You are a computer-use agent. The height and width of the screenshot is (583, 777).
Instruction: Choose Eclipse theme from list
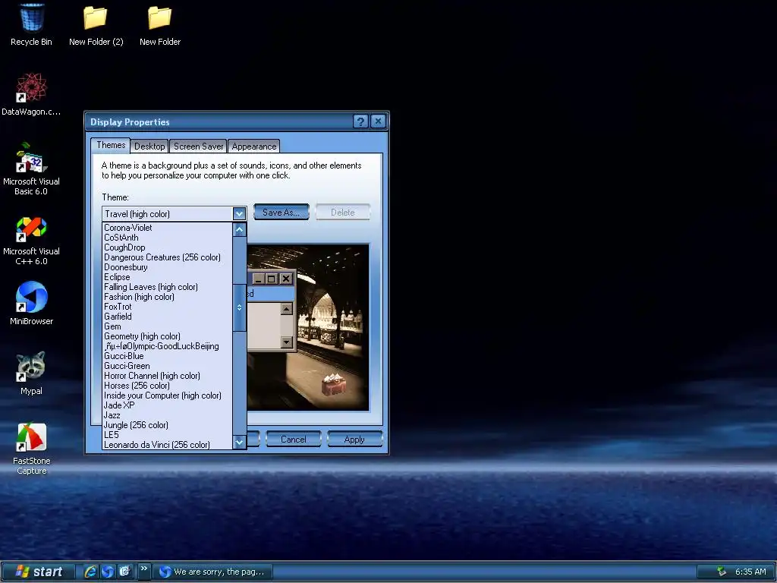point(167,277)
